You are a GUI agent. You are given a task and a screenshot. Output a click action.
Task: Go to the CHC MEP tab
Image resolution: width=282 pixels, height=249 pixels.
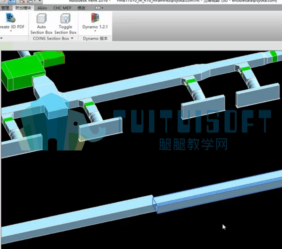(62, 8)
